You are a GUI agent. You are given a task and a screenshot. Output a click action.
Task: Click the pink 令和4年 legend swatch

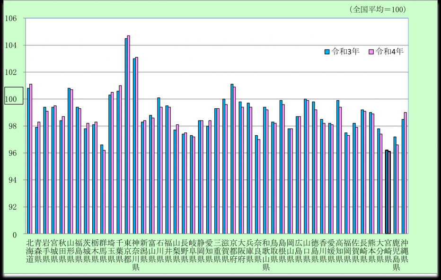click(371, 52)
